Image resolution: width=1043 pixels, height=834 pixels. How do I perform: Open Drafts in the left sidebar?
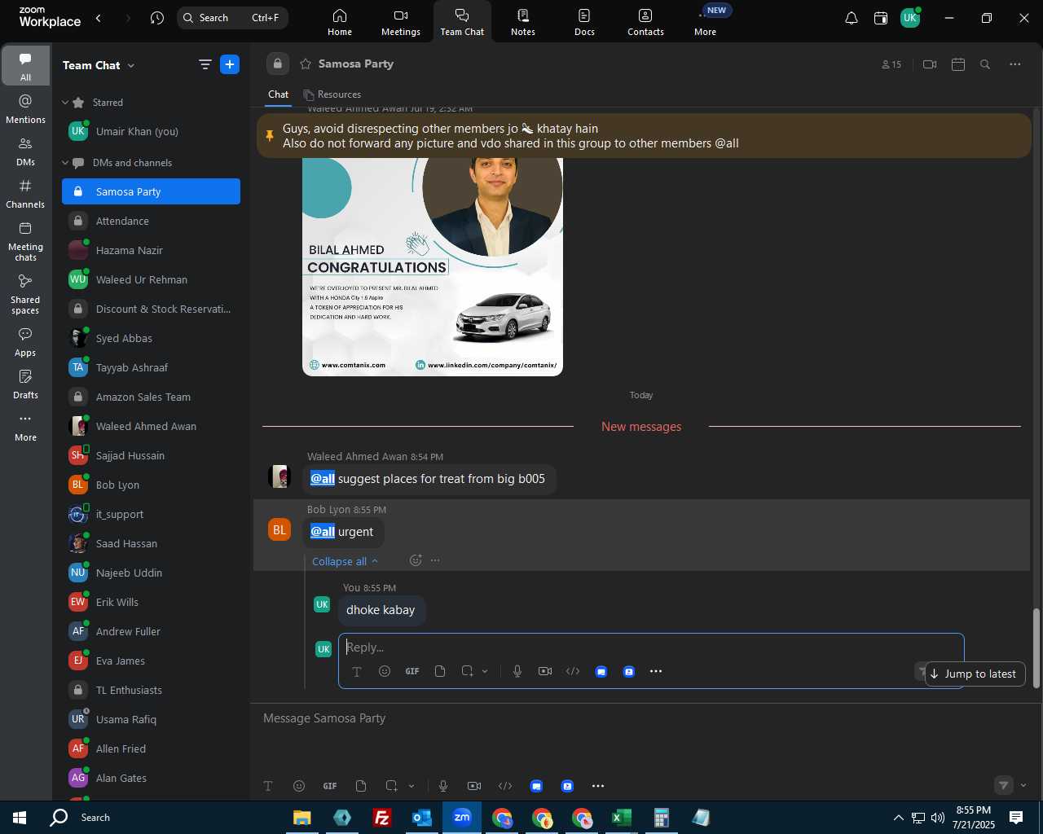pos(25,384)
